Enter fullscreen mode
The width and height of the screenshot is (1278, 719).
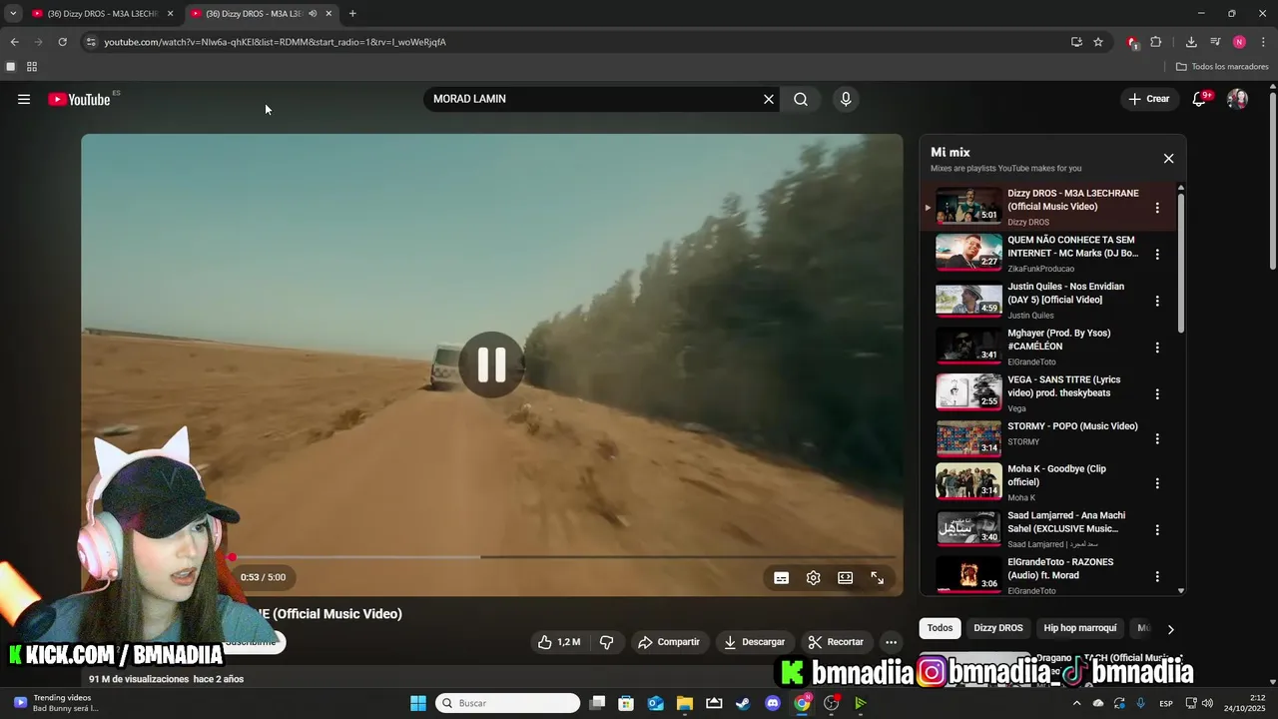pos(878,577)
